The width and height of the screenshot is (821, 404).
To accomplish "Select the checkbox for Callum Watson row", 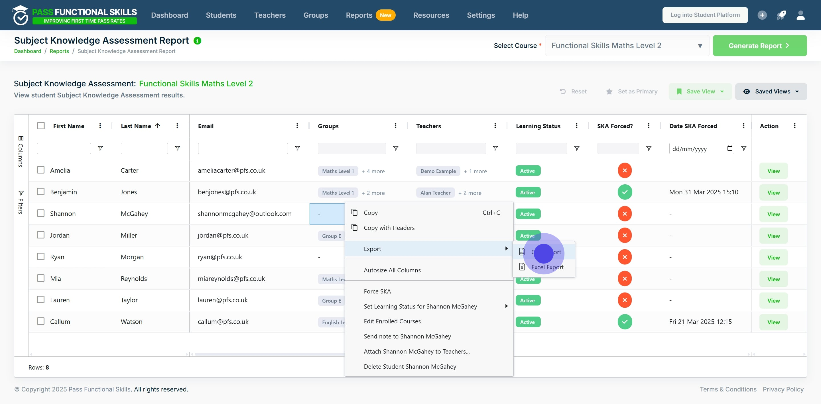I will (41, 321).
